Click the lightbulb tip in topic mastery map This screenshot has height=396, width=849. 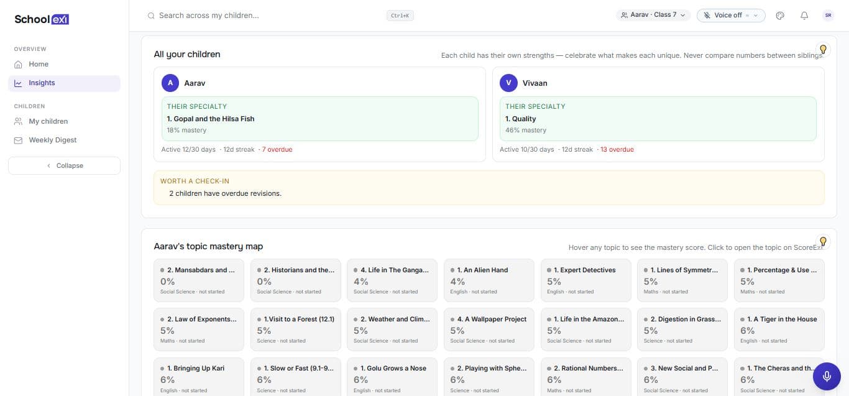point(823,241)
